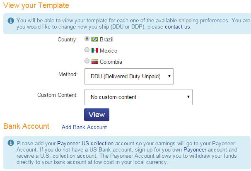Open the Custom Content dropdown
251x171 pixels.
(138, 97)
